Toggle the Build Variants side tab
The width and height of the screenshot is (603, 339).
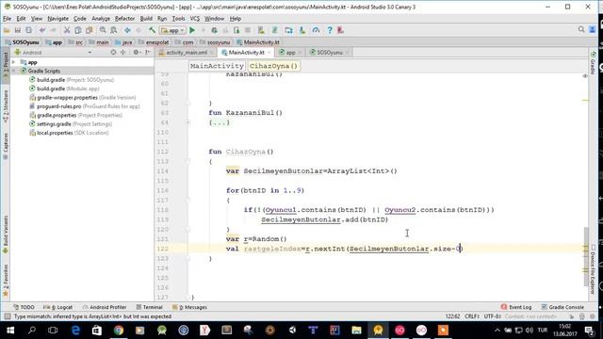(6, 234)
